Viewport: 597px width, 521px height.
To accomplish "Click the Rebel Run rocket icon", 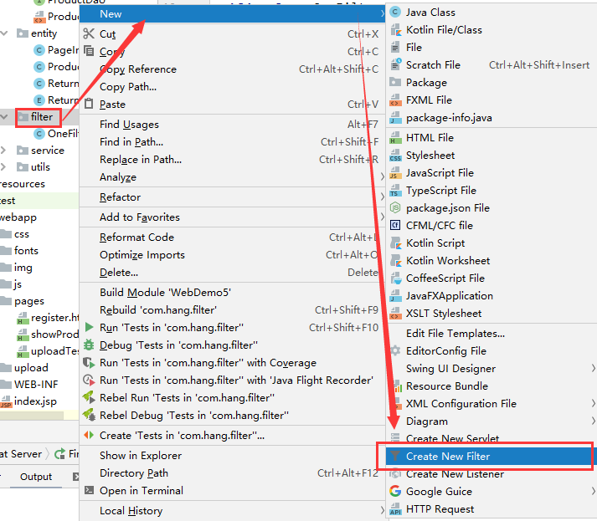I will (x=89, y=397).
